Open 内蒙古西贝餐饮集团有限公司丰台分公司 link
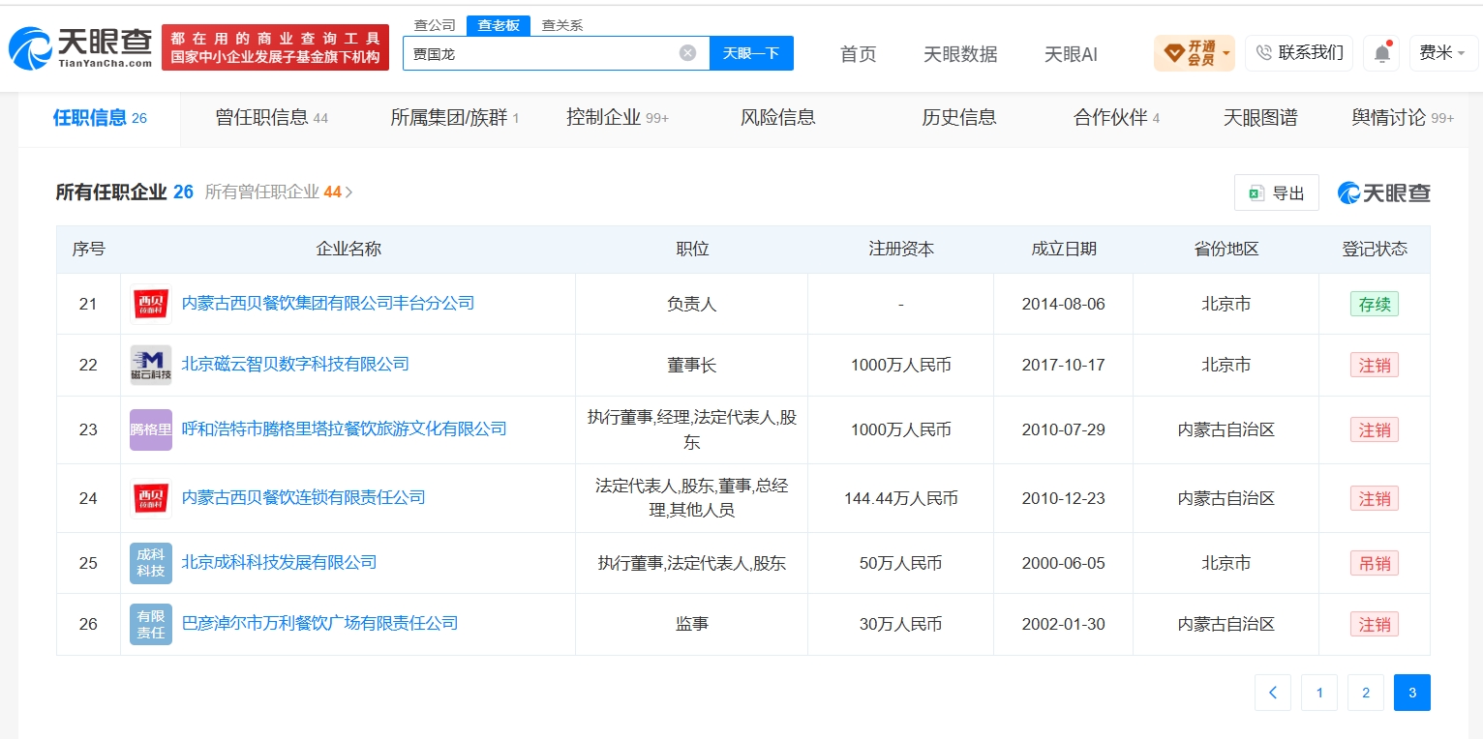This screenshot has height=739, width=1483. (x=328, y=304)
